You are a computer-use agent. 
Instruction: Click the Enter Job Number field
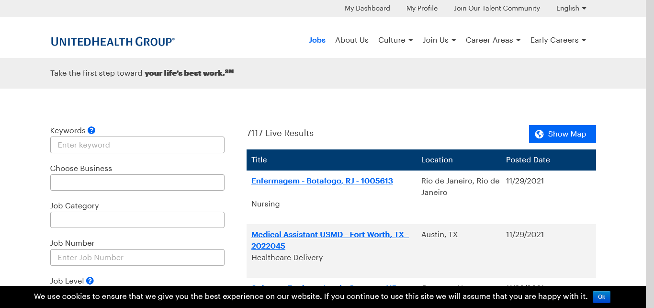(137, 257)
